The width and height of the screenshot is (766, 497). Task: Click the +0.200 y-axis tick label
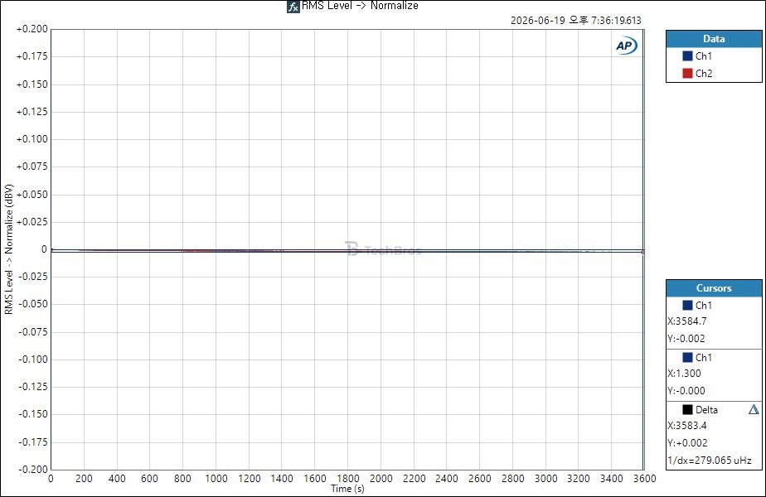pos(32,29)
